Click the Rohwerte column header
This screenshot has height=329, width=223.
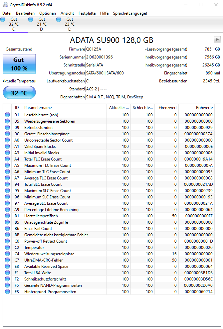(x=196, y=107)
